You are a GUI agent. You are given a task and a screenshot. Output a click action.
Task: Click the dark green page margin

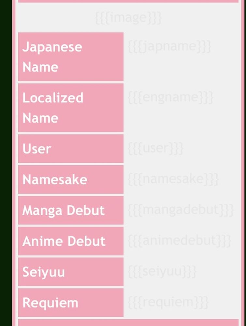[6, 163]
